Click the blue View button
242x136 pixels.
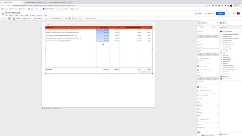(220, 14)
